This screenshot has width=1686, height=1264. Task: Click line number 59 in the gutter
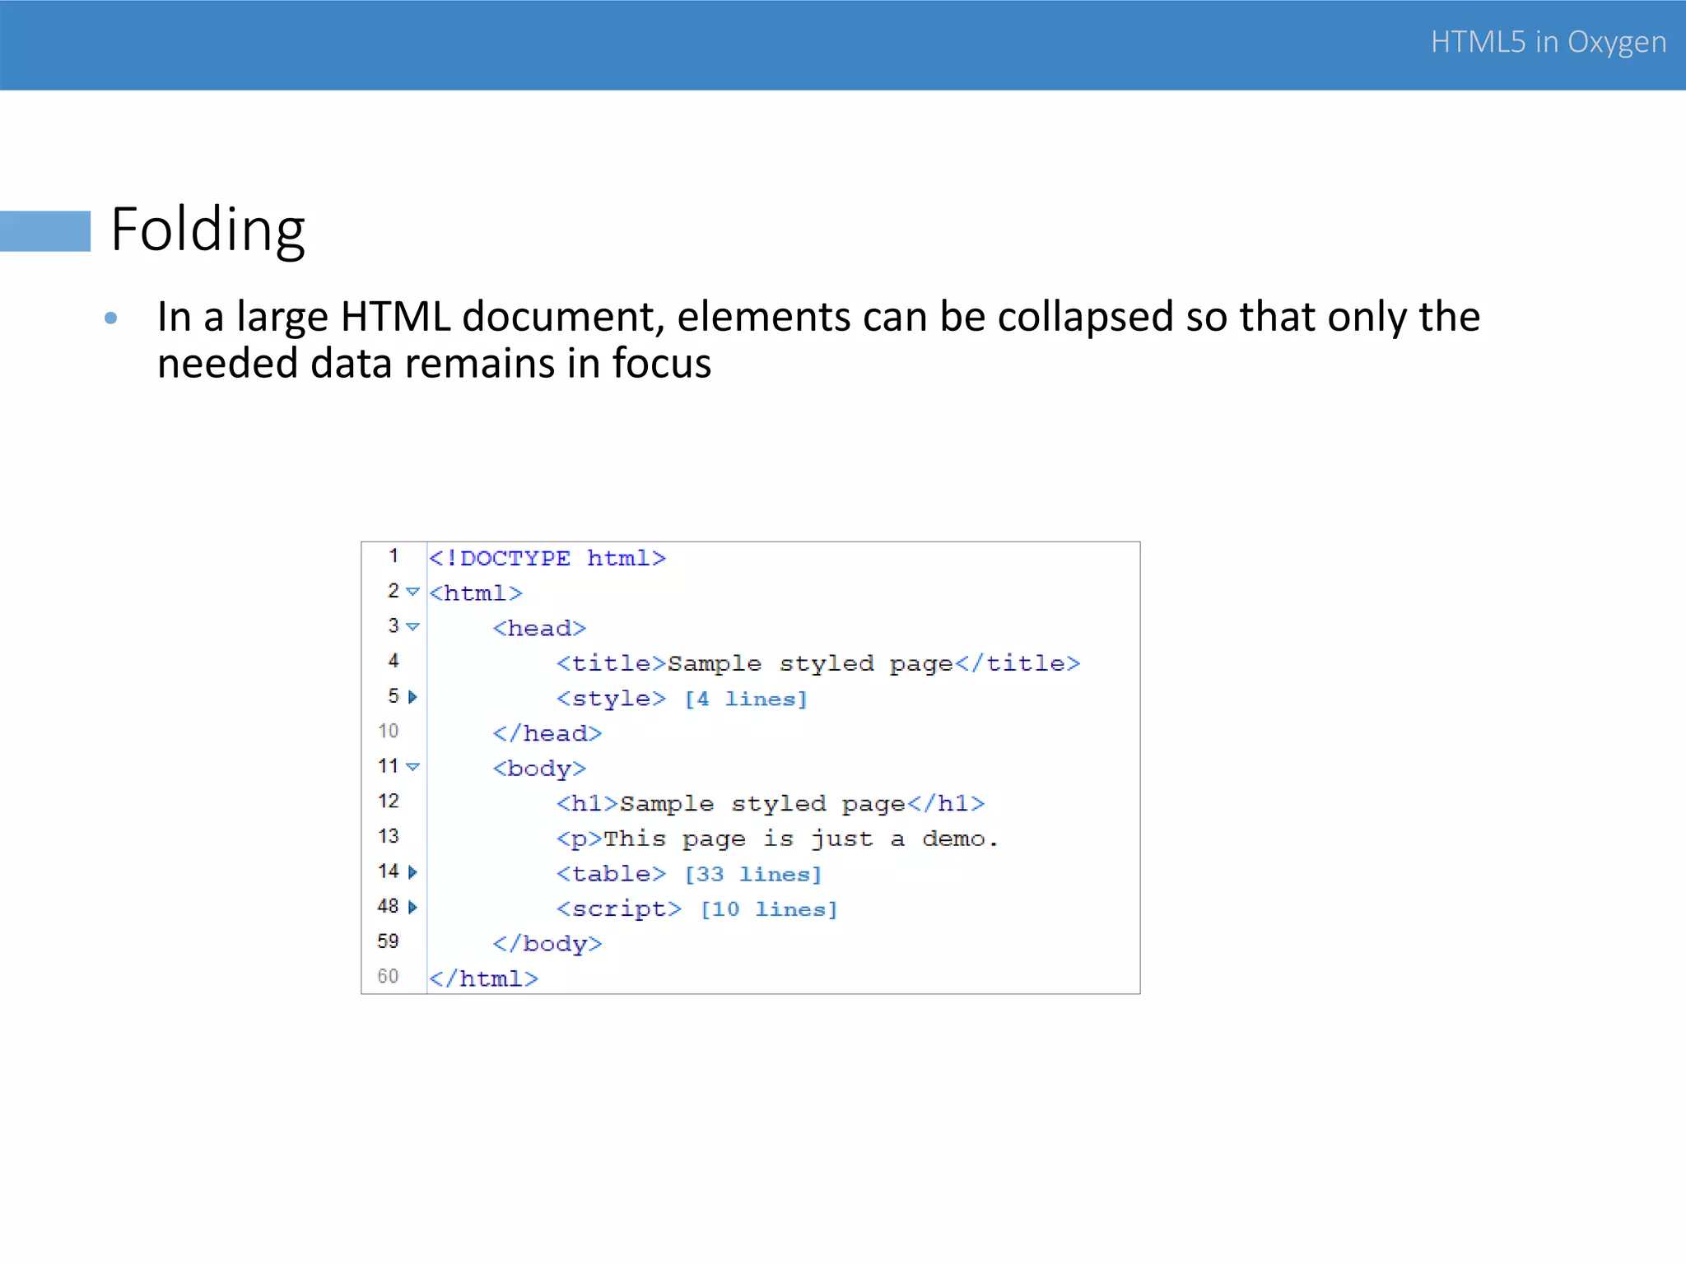point(389,941)
